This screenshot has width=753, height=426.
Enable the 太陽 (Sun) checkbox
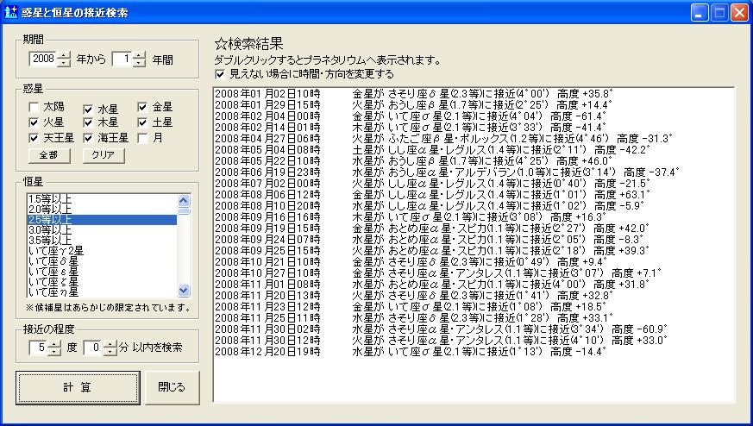(x=34, y=107)
